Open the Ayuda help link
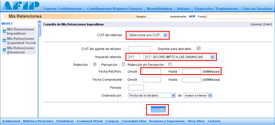 pos(256,24)
